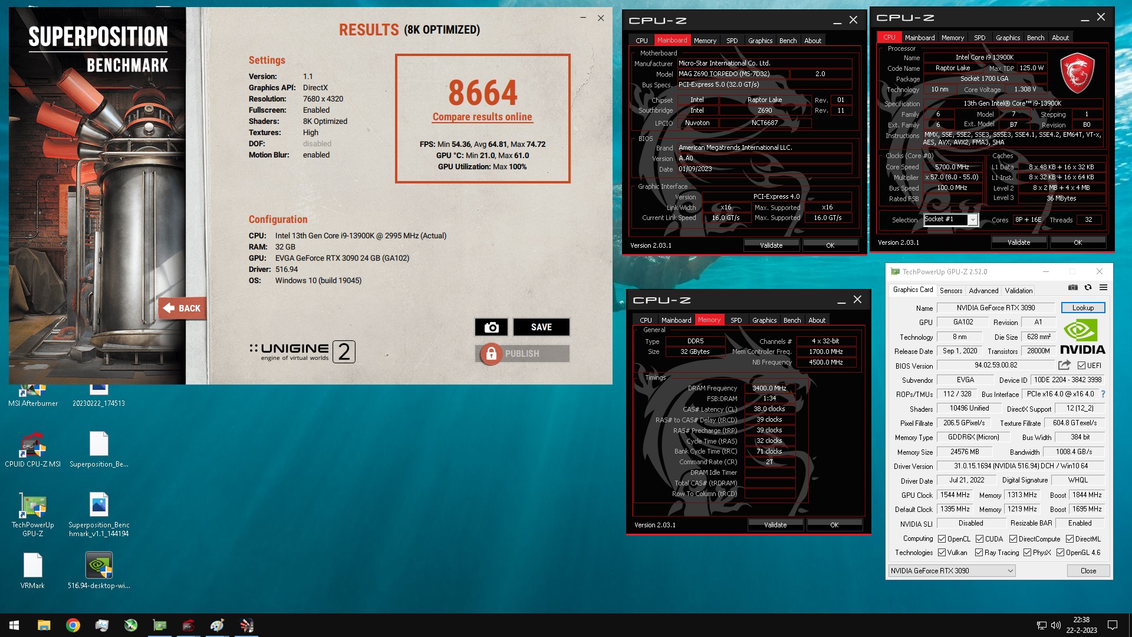Launch Google Chrome from the taskbar
This screenshot has height=637, width=1132.
(73, 625)
